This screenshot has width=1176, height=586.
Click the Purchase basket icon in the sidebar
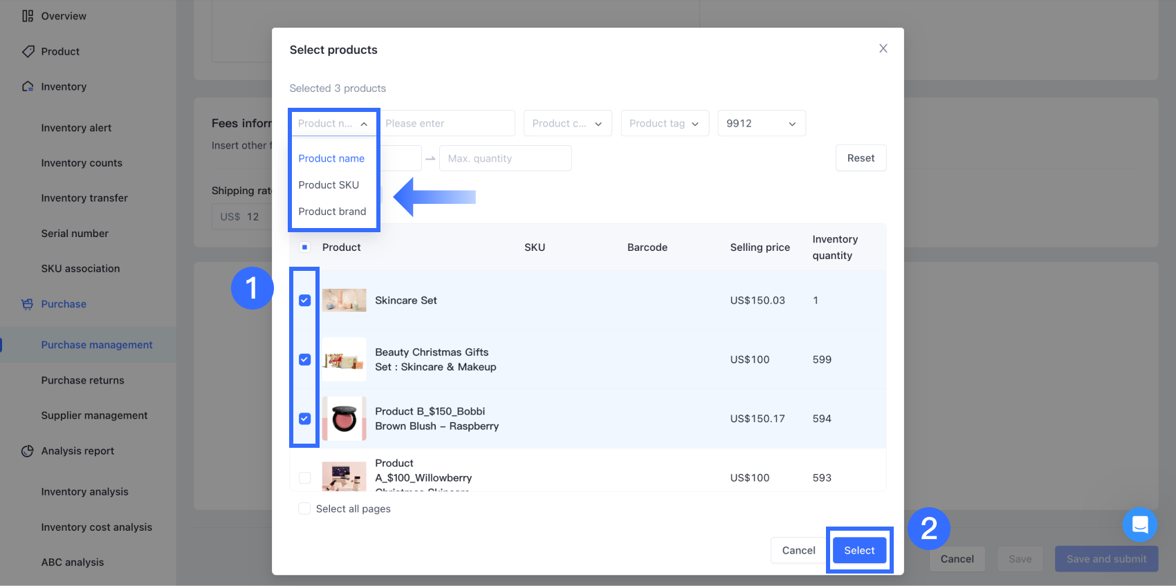pos(28,304)
